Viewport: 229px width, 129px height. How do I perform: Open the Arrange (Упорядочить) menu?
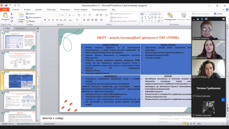tap(170, 17)
